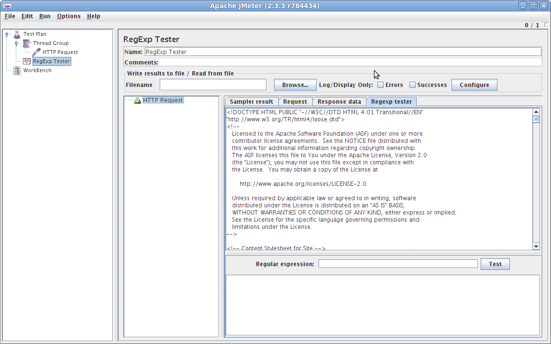Screen dimensions: 551x344
Task: Select the Thread Group tree item
Action: (x=51, y=43)
